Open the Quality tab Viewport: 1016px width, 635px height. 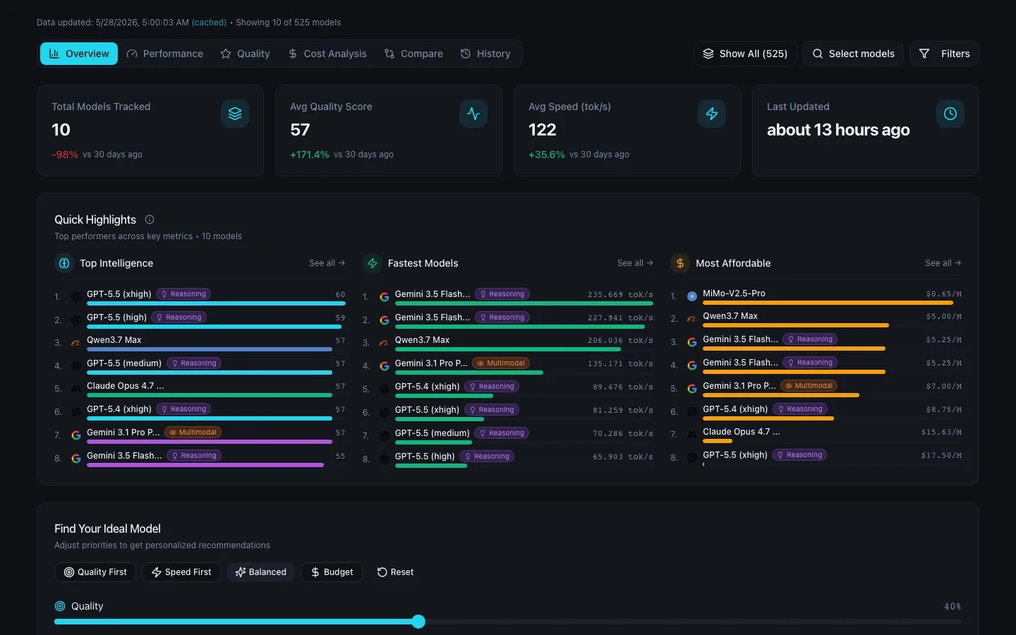(245, 54)
